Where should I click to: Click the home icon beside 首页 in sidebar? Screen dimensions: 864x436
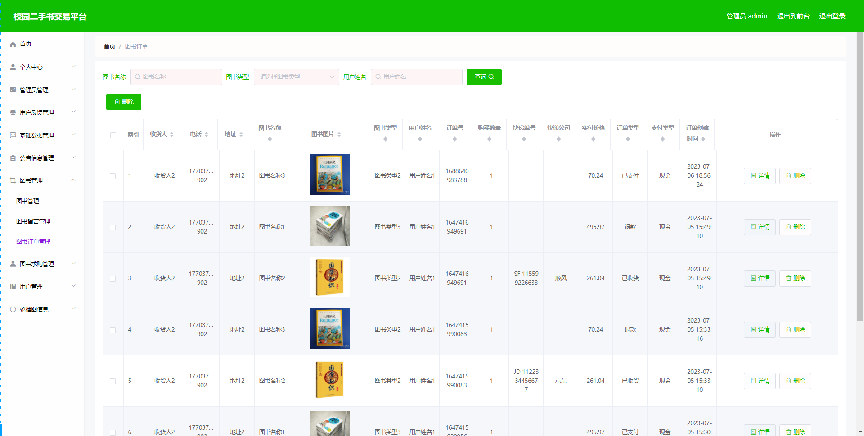pos(13,44)
